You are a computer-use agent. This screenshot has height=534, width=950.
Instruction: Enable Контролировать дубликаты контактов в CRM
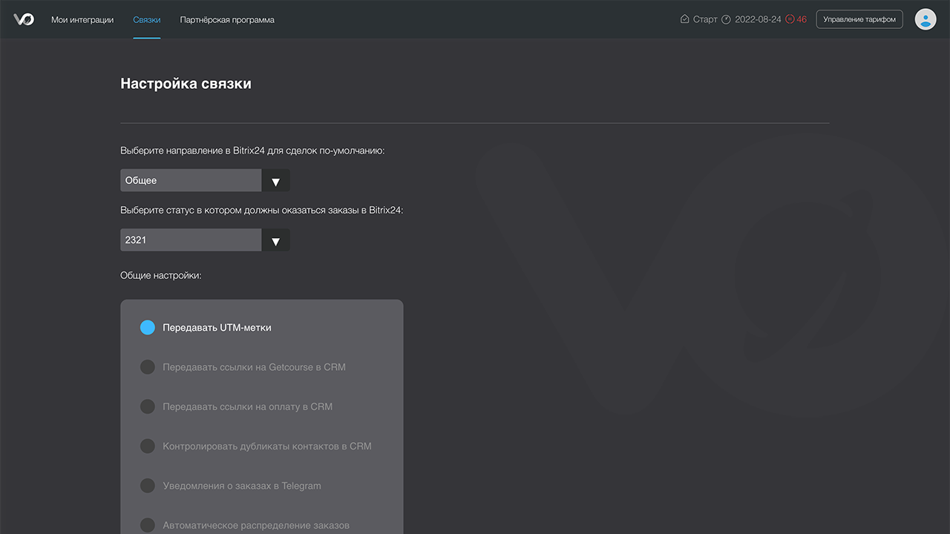pyautogui.click(x=148, y=446)
